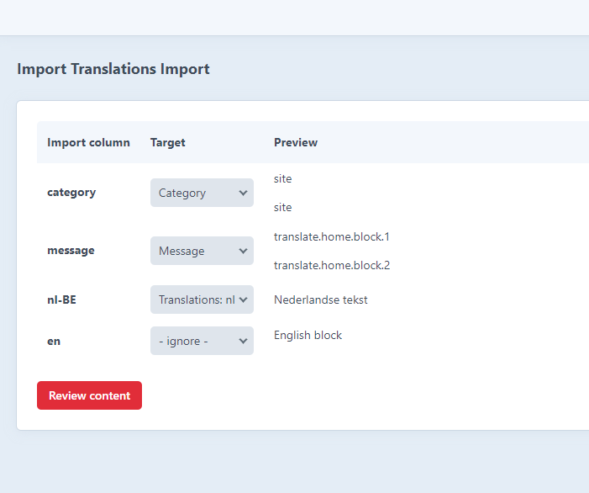Click the en import column label

54,341
